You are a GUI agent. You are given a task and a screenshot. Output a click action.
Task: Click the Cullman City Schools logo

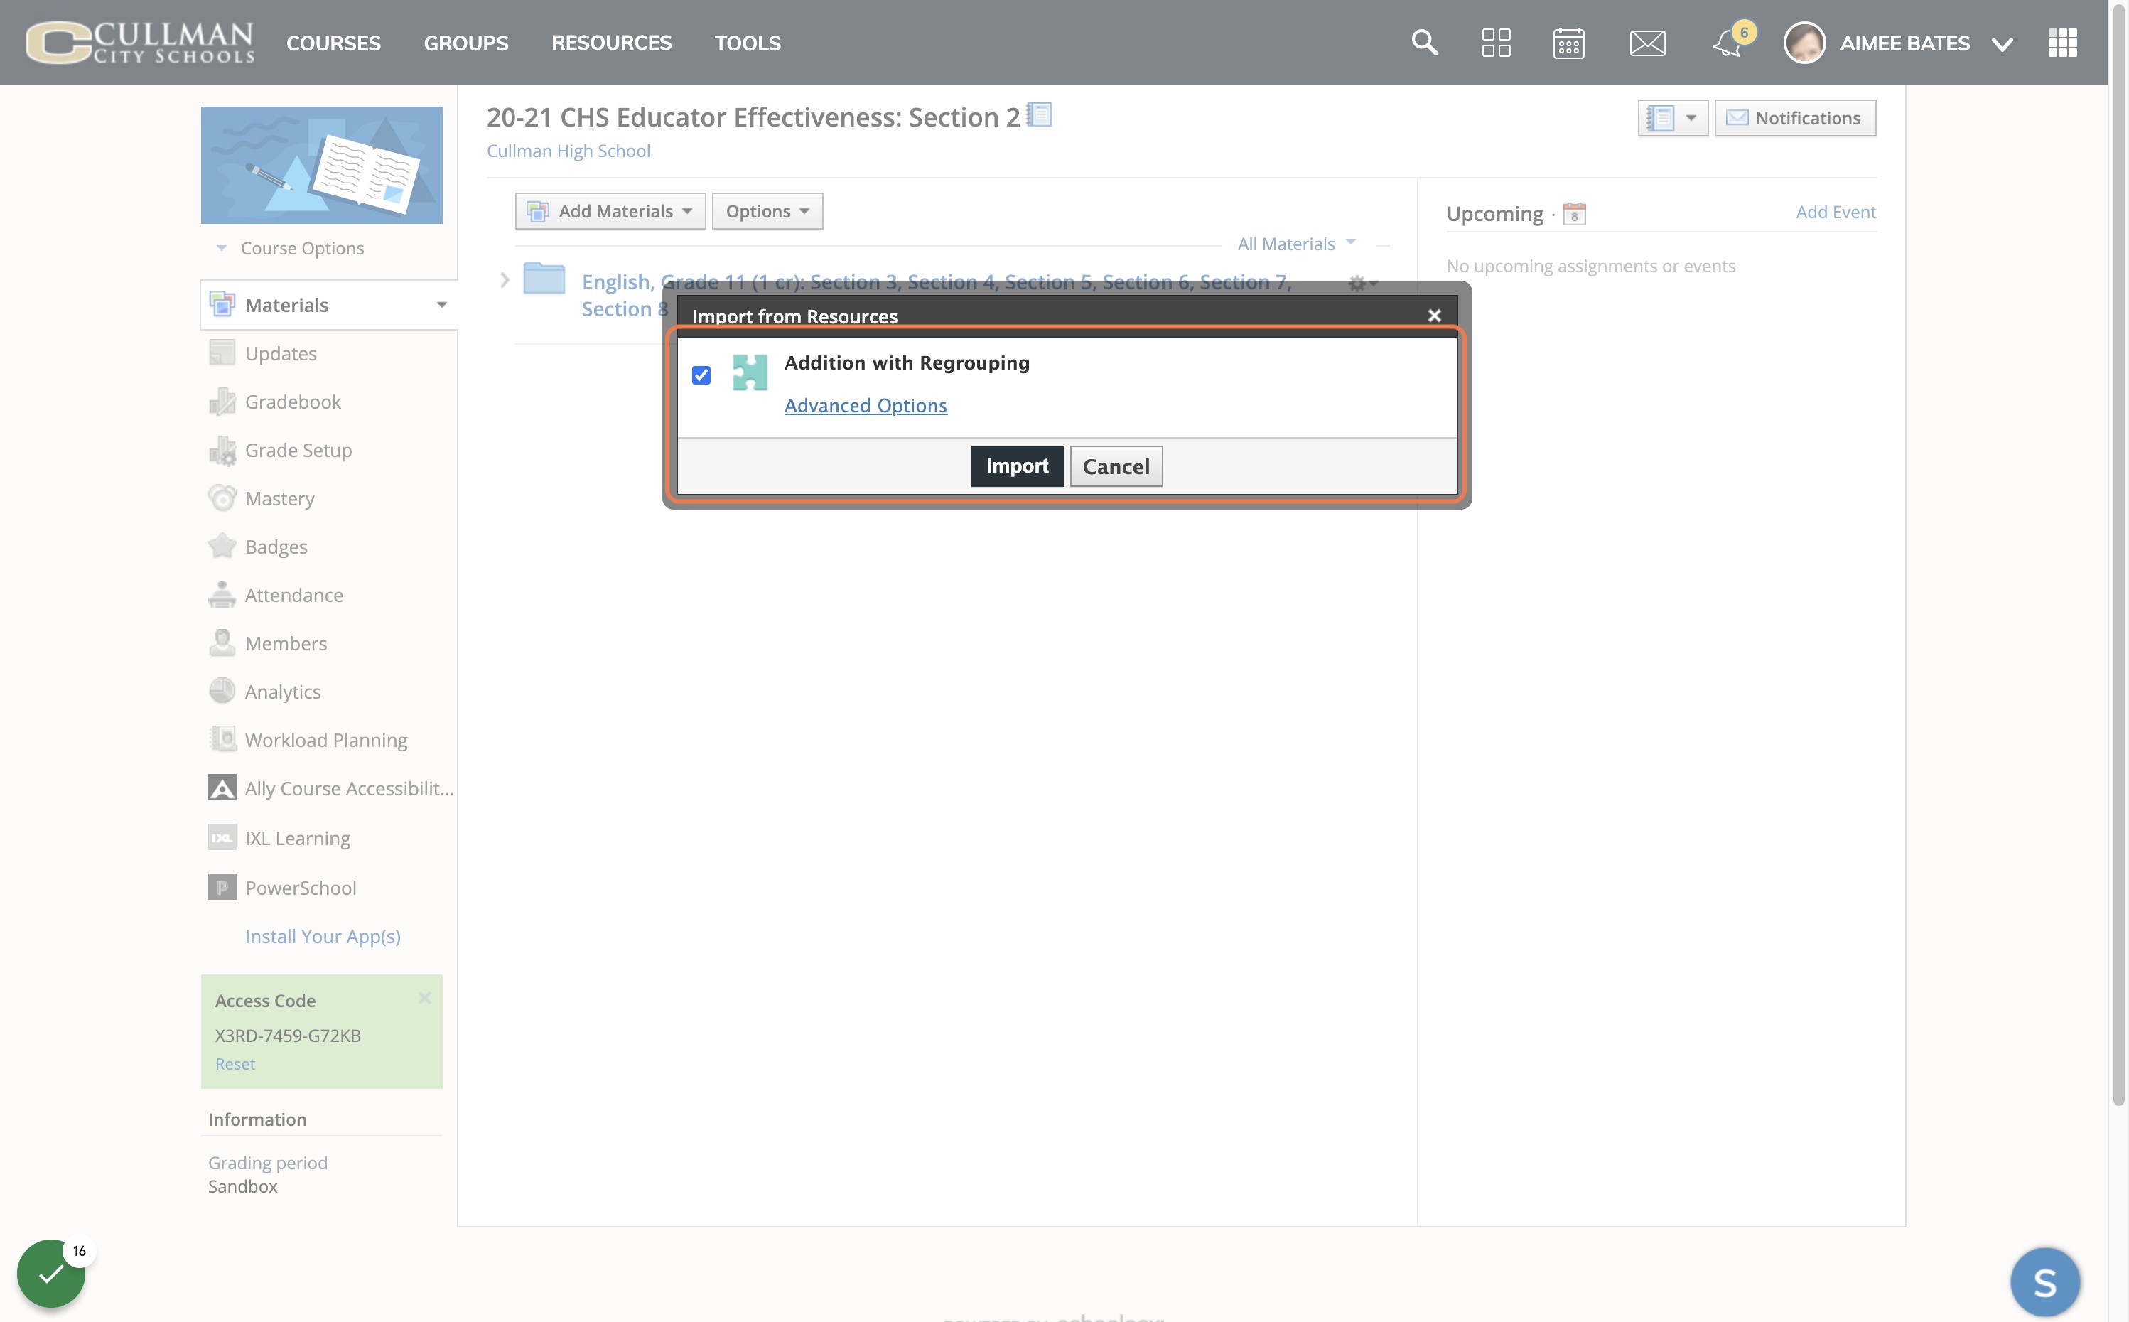click(140, 42)
